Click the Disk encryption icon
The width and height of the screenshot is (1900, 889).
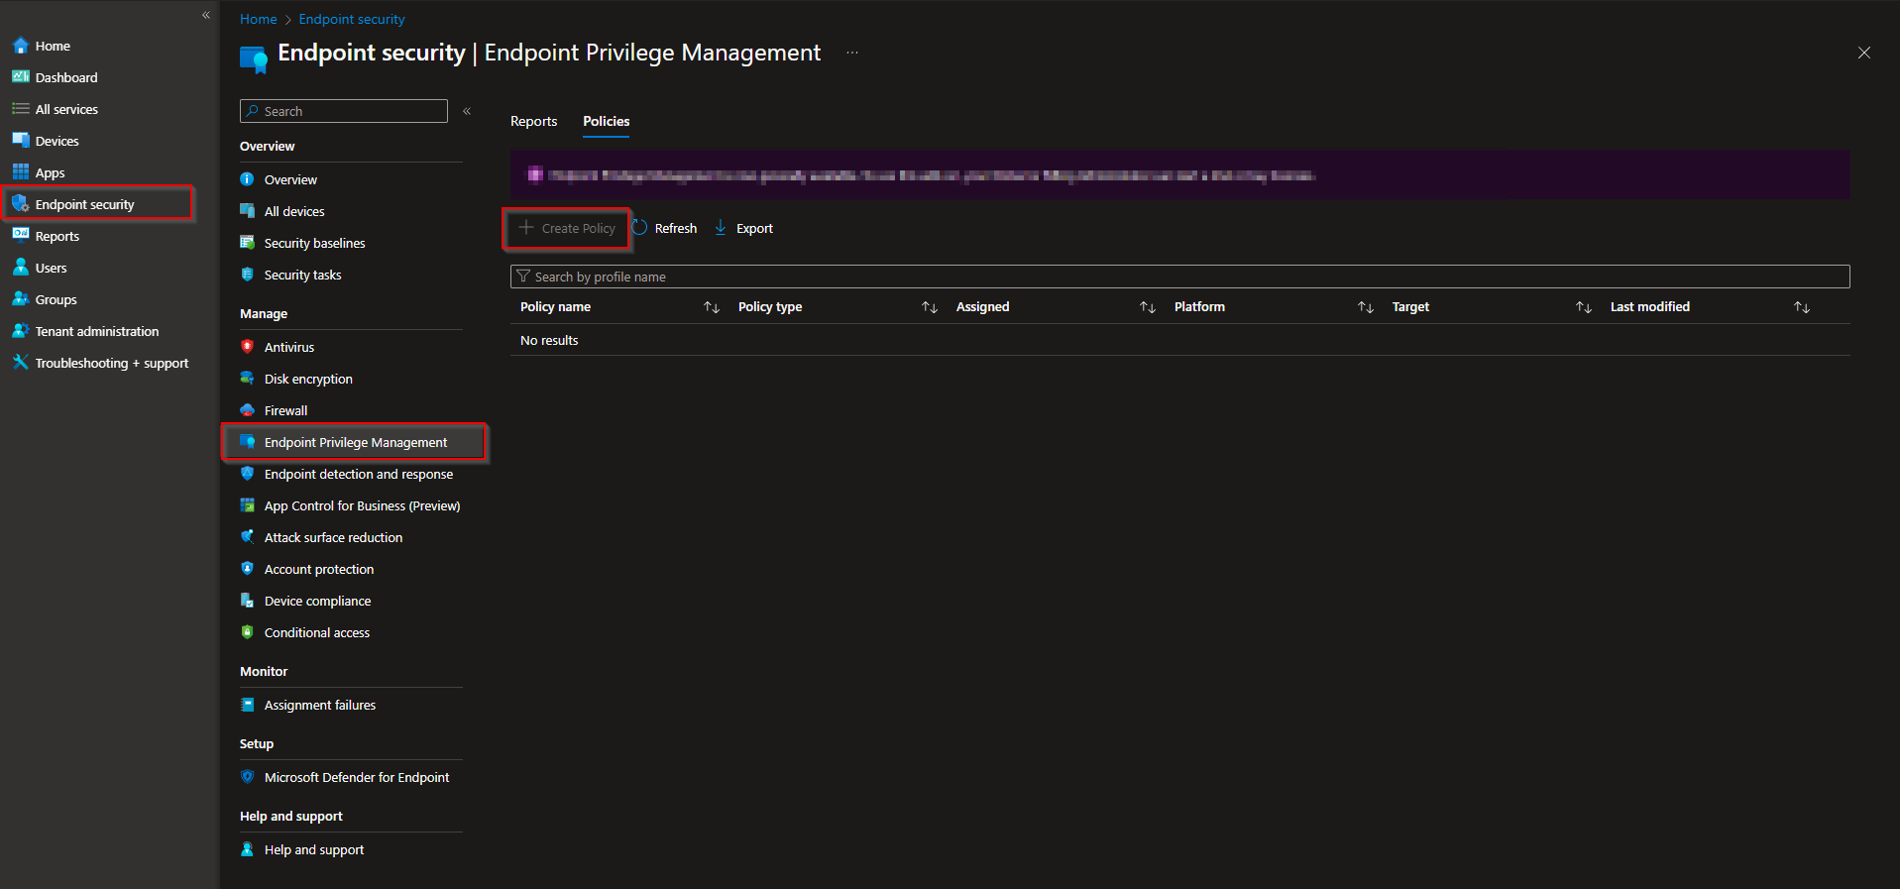point(248,379)
